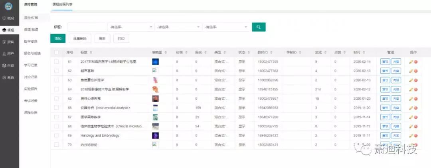
Task: Open the second -请选择- dropdown
Action: coord(178,27)
